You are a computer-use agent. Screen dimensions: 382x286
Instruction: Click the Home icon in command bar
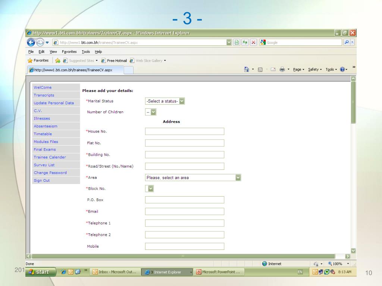click(x=247, y=69)
